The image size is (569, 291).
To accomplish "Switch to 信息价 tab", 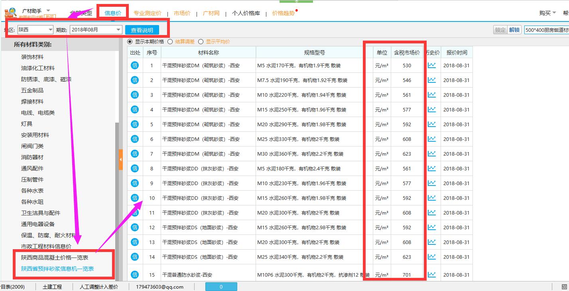I will 113,13.
